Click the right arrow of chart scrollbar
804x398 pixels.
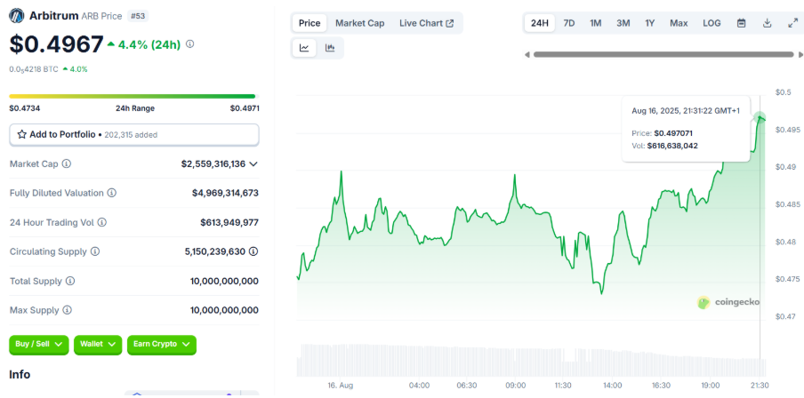pyautogui.click(x=801, y=55)
